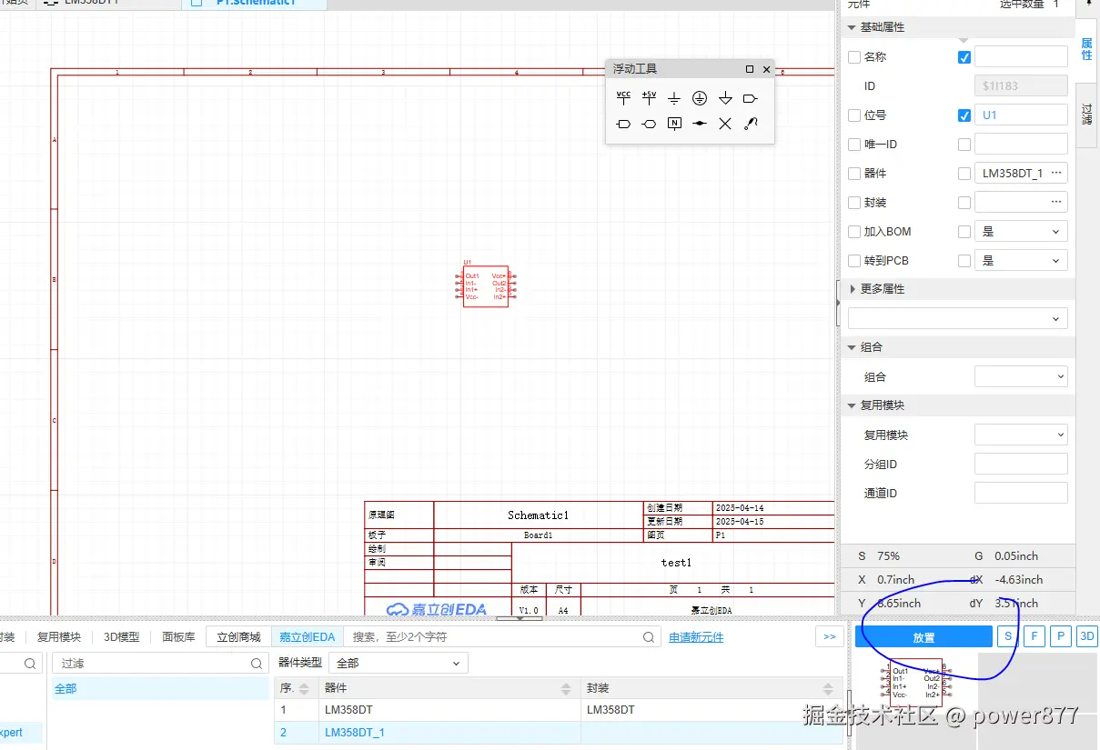Screen dimensions: 1100x750
Task: Open the 组合 value dropdown
Action: (x=1021, y=376)
